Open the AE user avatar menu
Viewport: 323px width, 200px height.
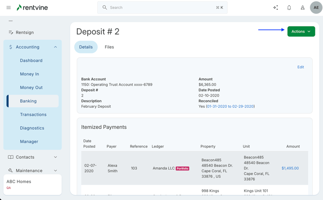pos(316,7)
